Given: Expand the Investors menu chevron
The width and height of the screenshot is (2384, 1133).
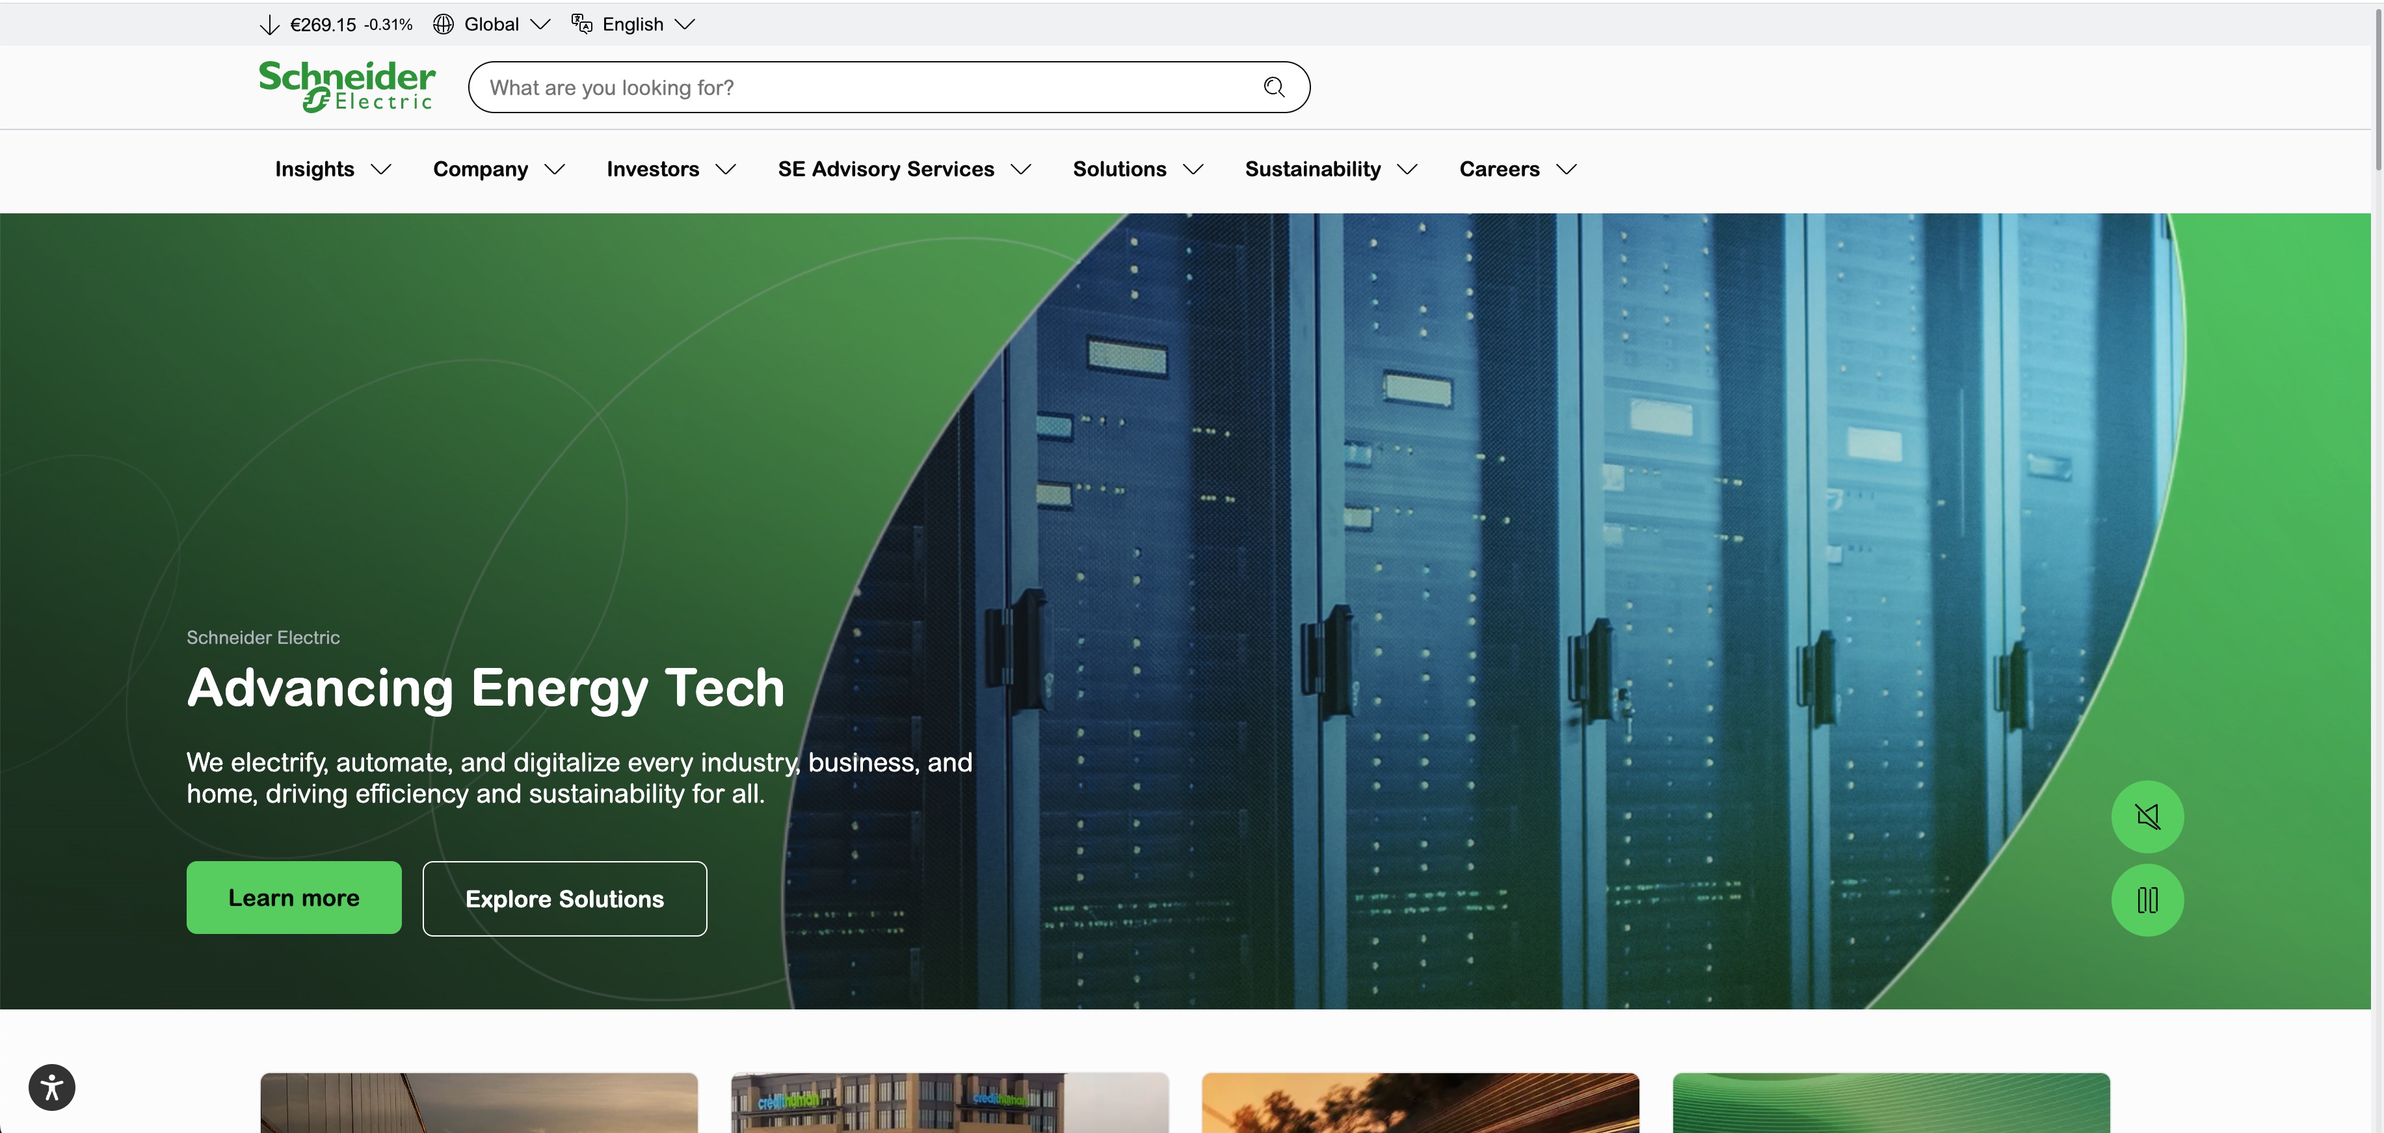Looking at the screenshot, I should tap(726, 169).
